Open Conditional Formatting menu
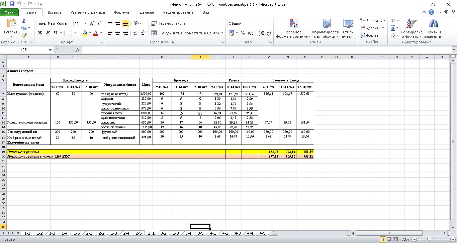Image resolution: width=457 pixels, height=243 pixels. (293, 29)
